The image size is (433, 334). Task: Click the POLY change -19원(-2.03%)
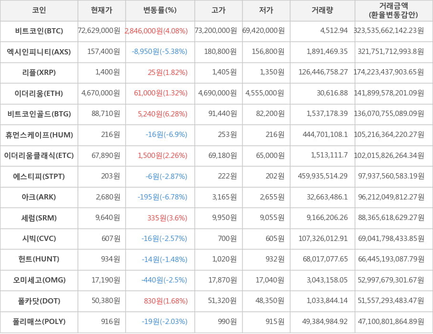(x=165, y=322)
